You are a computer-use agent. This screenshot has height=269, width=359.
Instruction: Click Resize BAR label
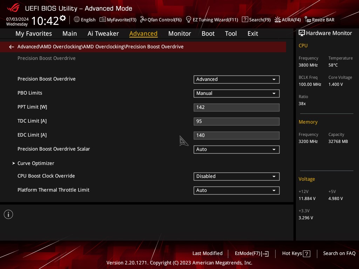(323, 20)
